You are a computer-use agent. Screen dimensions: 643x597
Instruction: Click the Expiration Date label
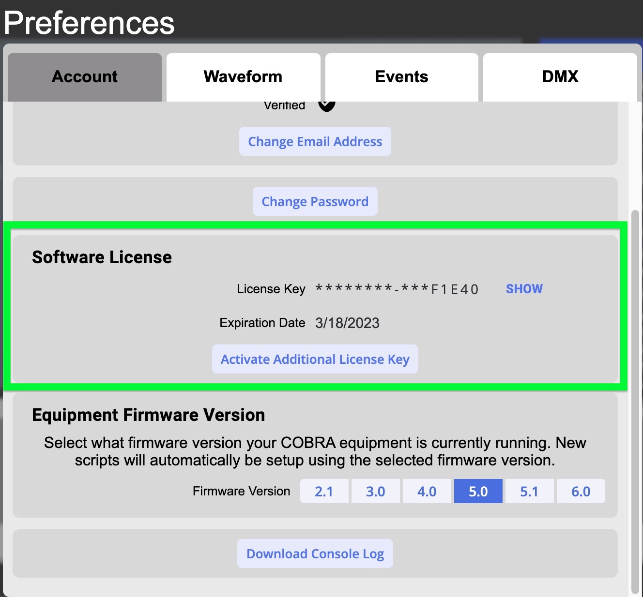262,323
